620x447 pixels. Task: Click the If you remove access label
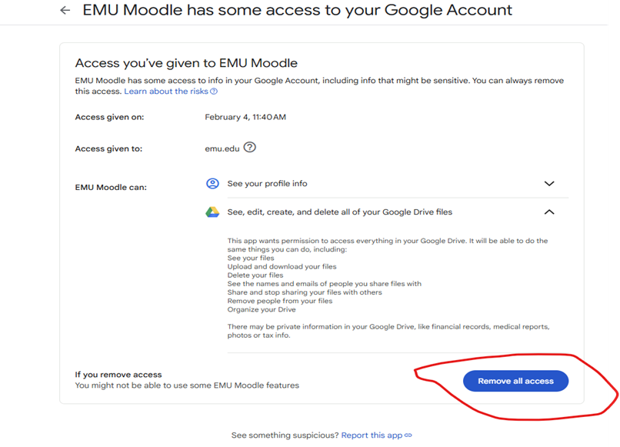tap(118, 374)
